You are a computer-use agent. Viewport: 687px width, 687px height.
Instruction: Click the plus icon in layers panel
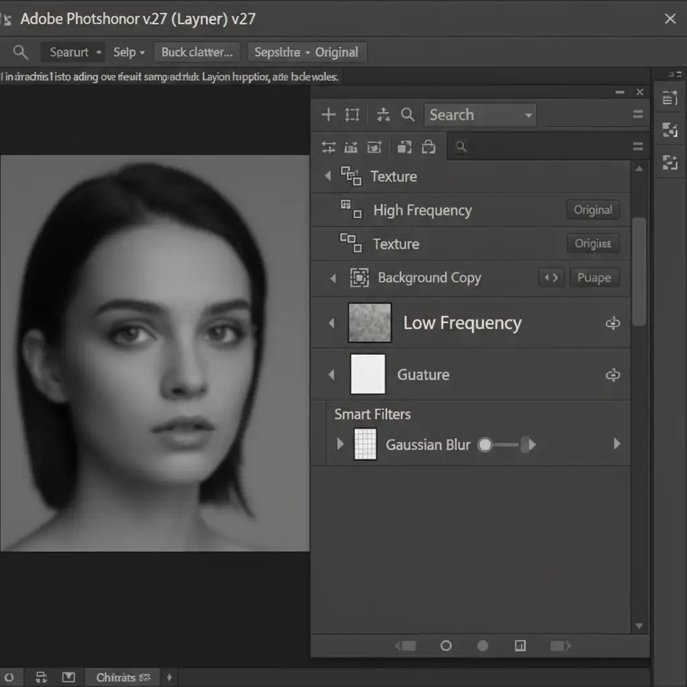coord(328,115)
